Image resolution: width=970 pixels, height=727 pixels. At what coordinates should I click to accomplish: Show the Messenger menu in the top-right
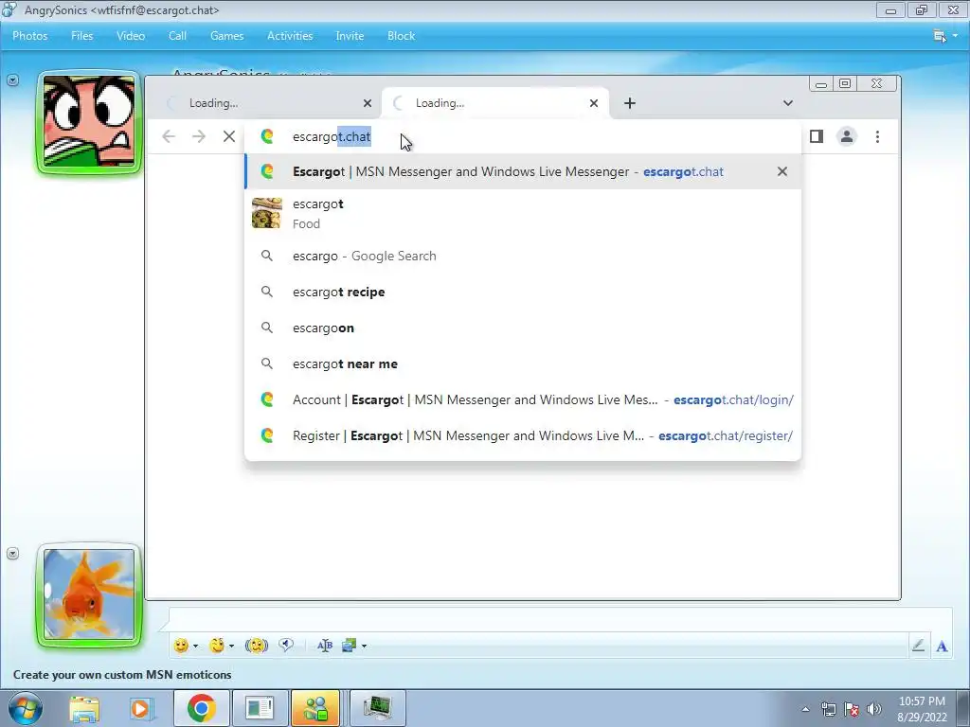[945, 36]
